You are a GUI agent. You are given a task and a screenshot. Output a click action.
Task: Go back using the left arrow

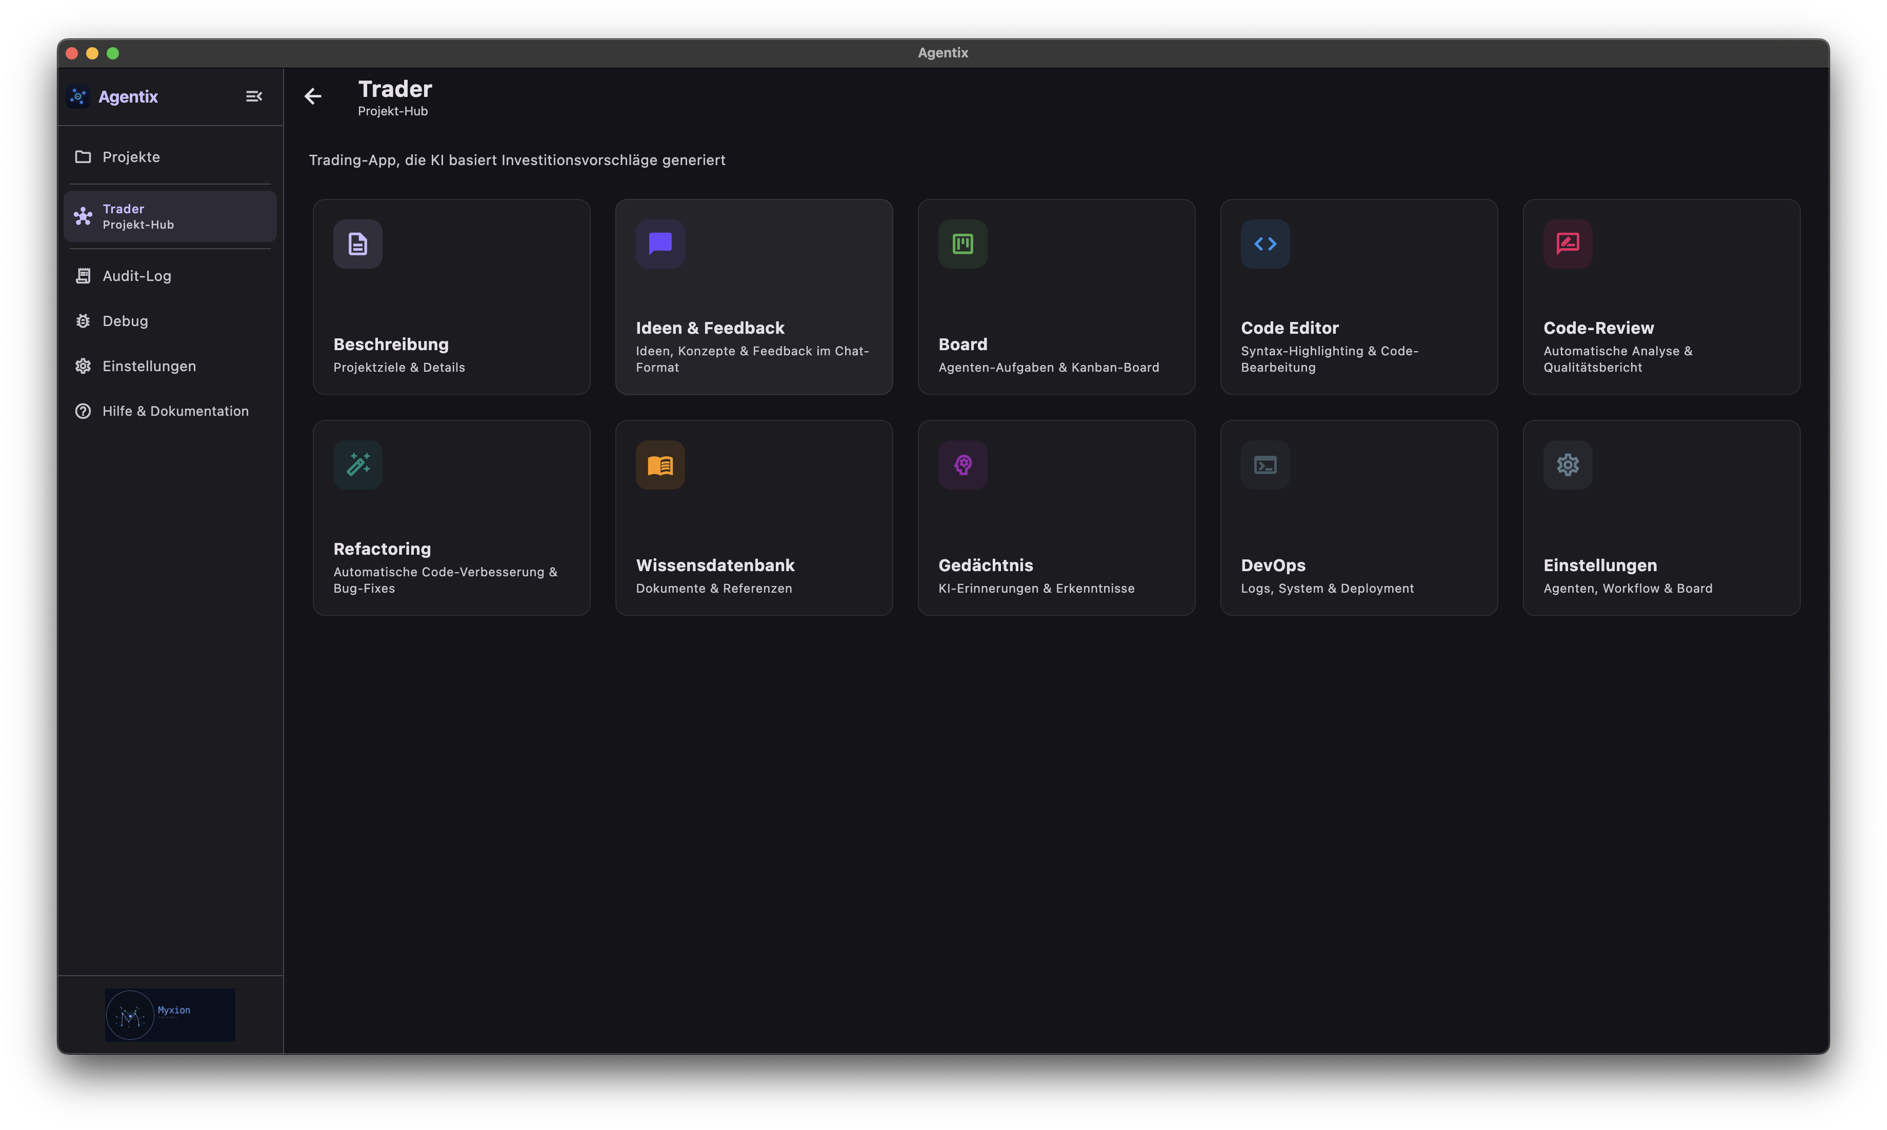coord(313,96)
